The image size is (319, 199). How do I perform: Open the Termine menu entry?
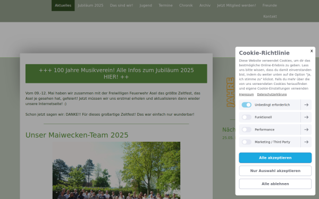(165, 5)
